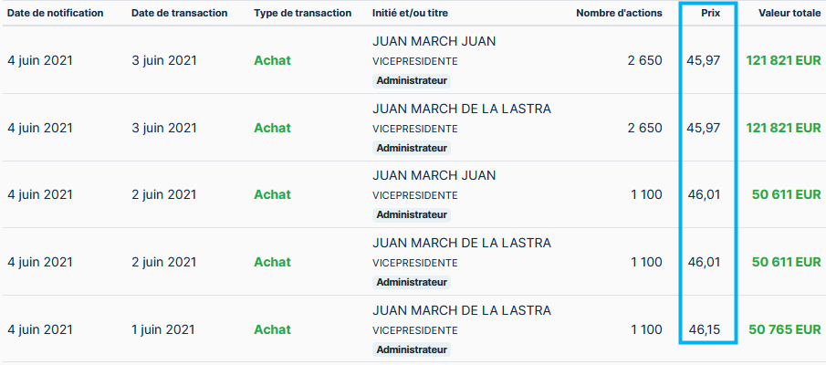Screen dimensions: 826x365
Task: Click the Date de transaction column header
Action: pyautogui.click(x=179, y=13)
